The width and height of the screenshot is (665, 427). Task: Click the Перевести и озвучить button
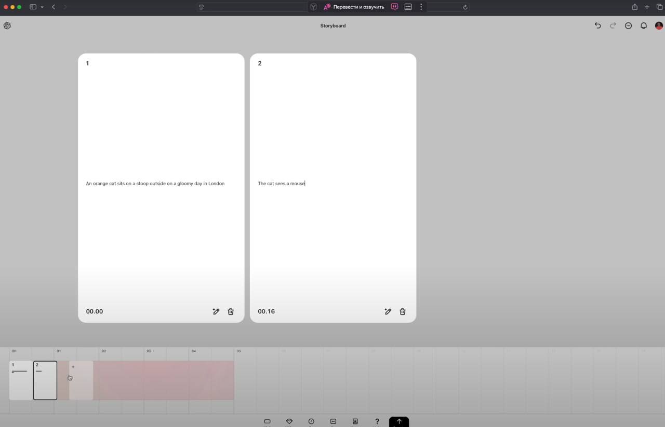[x=354, y=7]
